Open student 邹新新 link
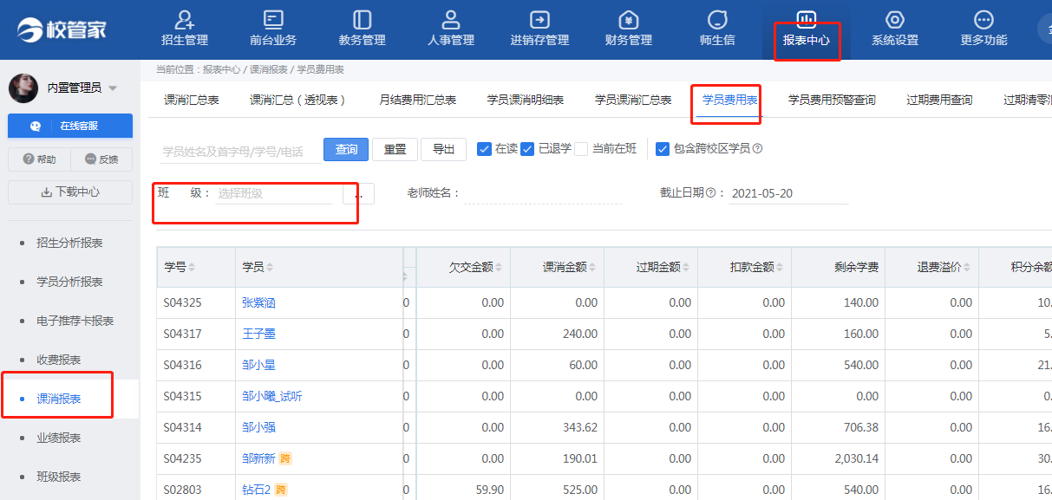The width and height of the screenshot is (1052, 500). point(258,459)
